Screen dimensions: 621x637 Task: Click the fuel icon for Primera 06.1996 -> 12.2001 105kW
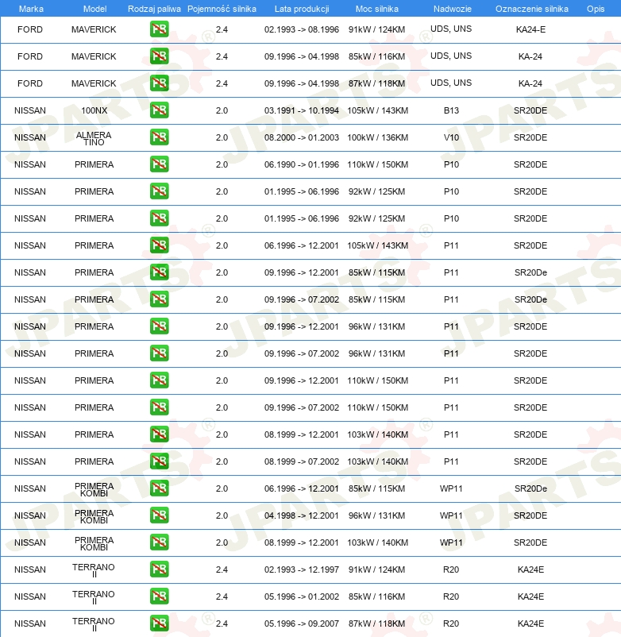click(159, 245)
